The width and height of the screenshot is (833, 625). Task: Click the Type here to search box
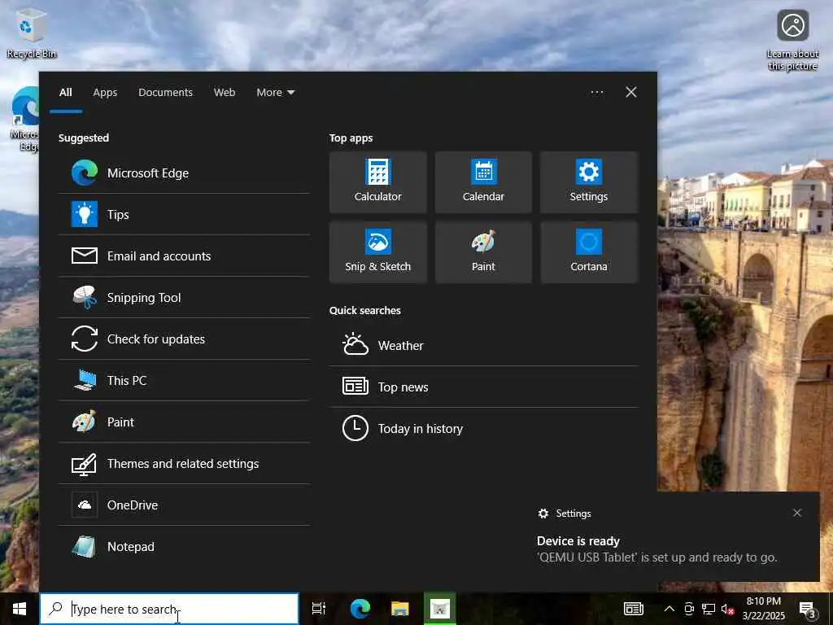169,609
